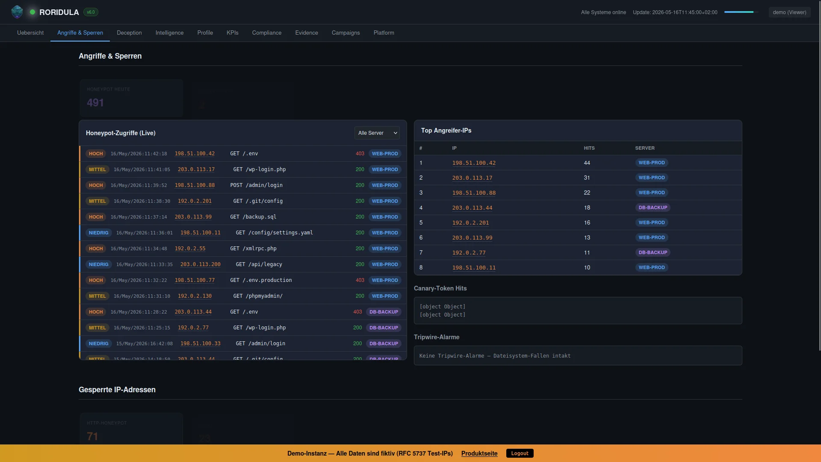This screenshot has width=821, height=462.
Task: Click the DB-BACKUP tag on the 11:25:15 row
Action: 384,328
